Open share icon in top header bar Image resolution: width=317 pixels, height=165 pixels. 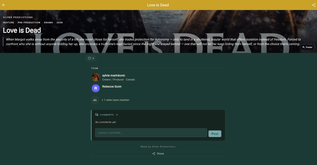(x=314, y=5)
